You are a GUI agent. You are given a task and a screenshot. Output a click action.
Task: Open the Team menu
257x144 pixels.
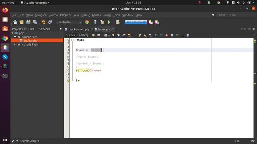pos(107,15)
